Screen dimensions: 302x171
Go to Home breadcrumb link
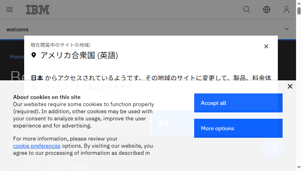click(x=17, y=57)
